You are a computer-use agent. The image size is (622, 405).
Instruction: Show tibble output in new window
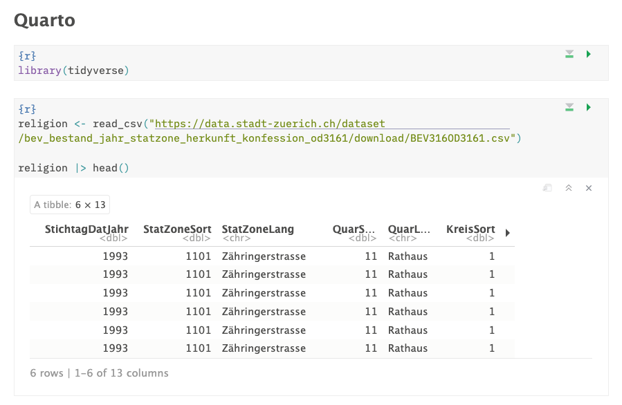(x=547, y=188)
